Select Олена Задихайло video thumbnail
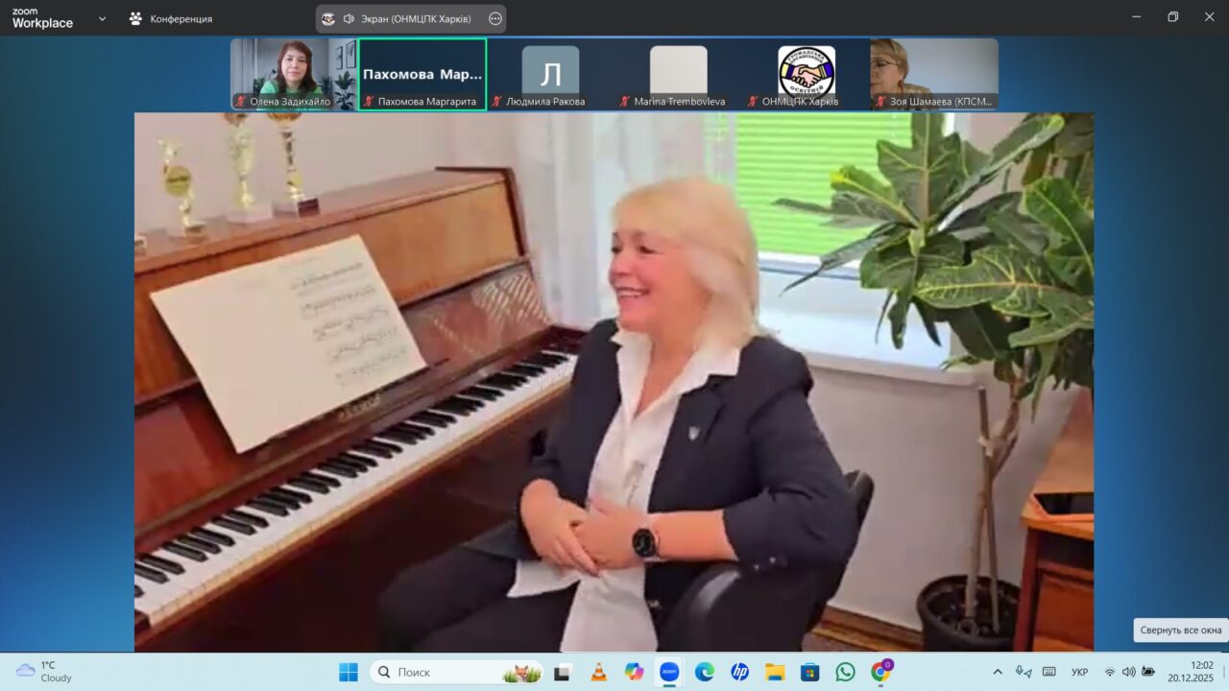 pyautogui.click(x=293, y=73)
